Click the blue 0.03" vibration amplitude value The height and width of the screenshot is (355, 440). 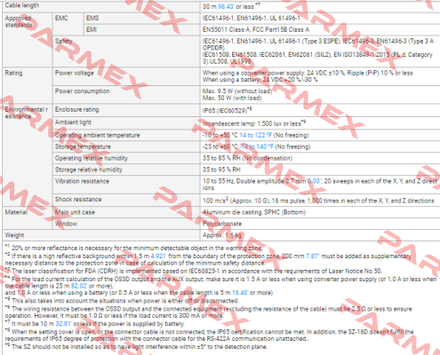(x=315, y=181)
